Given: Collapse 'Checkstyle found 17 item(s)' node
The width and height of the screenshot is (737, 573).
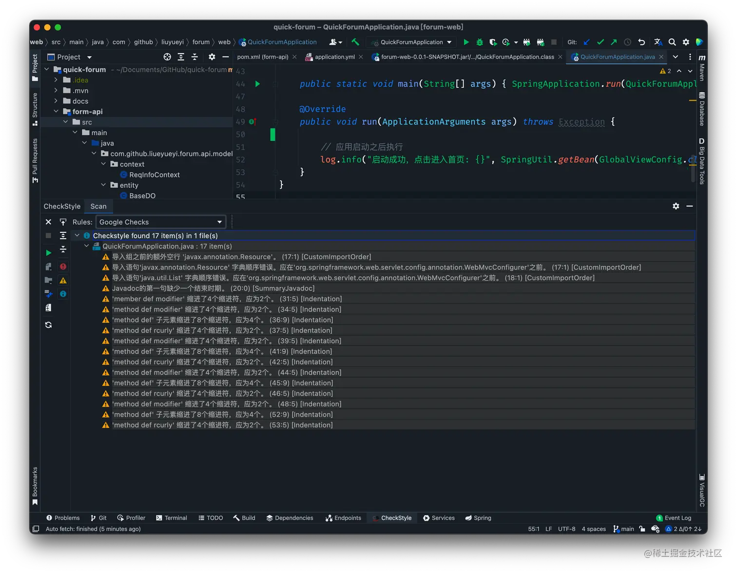Looking at the screenshot, I should pyautogui.click(x=77, y=235).
